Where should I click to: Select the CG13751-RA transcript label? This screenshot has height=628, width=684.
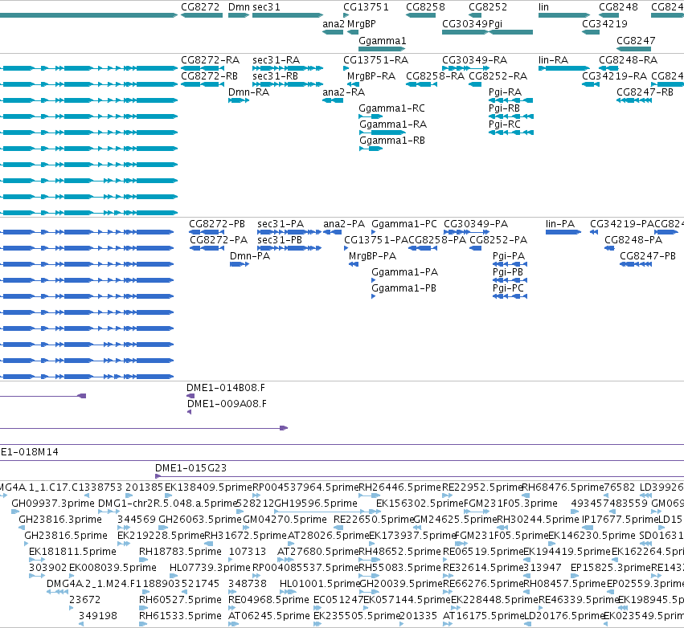tap(376, 60)
